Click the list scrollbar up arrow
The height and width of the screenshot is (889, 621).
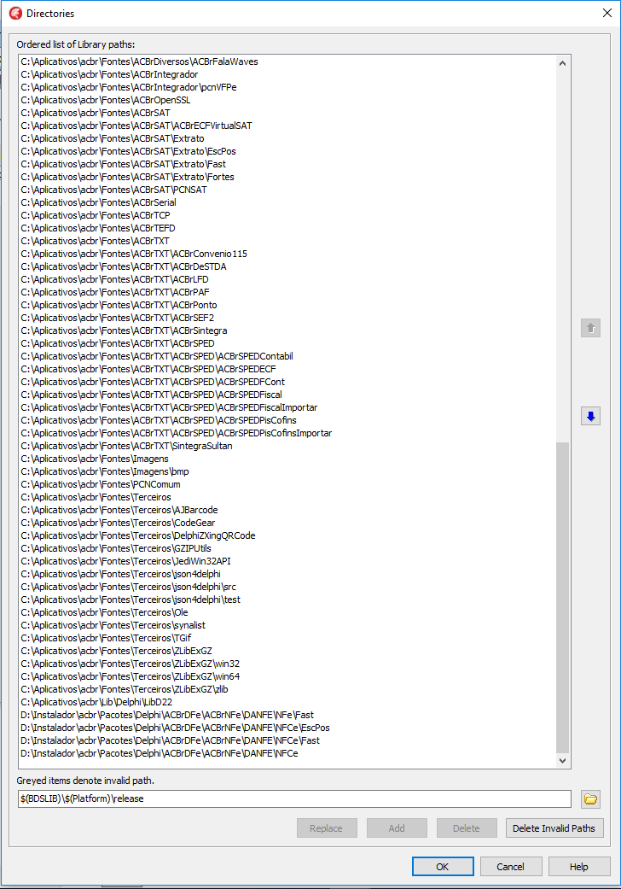(562, 63)
